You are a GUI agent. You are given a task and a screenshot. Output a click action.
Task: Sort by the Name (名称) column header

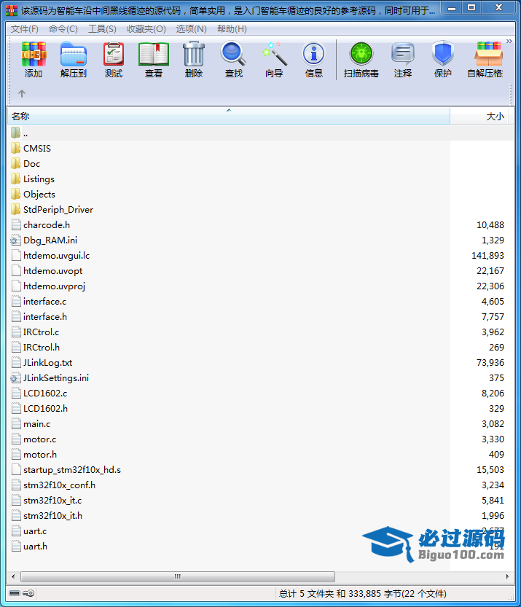click(x=20, y=116)
